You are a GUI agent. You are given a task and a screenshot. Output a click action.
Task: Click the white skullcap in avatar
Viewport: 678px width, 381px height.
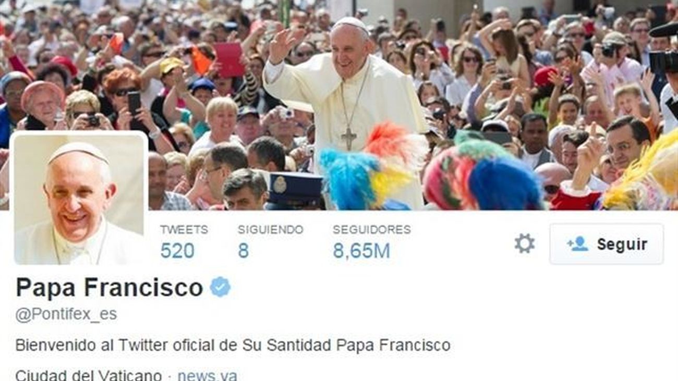coord(78,152)
